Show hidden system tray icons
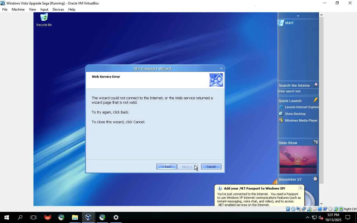Screen dimensions: 357x223 308,217
